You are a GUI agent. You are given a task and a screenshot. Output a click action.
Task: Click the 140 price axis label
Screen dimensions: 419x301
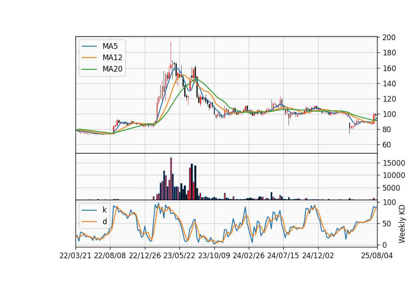point(389,83)
